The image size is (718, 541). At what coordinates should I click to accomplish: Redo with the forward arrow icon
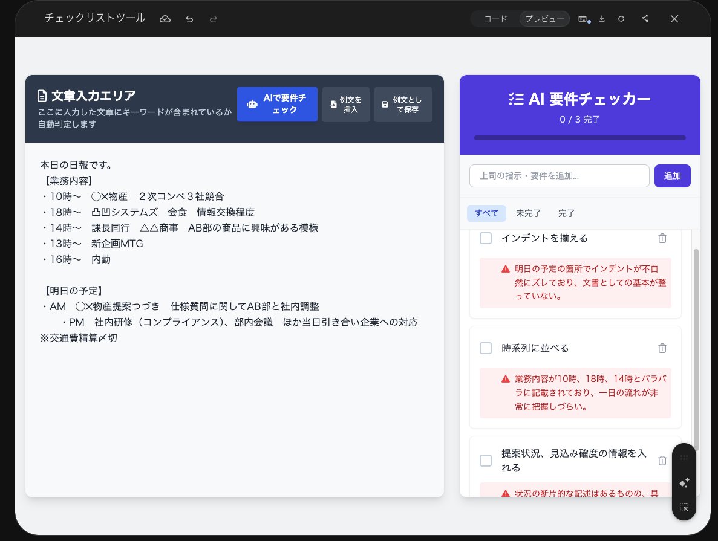point(214,19)
